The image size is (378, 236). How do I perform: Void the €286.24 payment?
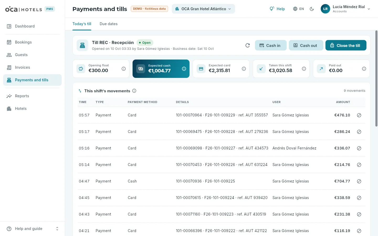tap(359, 132)
